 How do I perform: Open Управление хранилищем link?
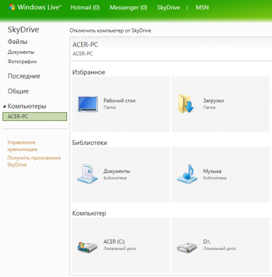(22, 146)
